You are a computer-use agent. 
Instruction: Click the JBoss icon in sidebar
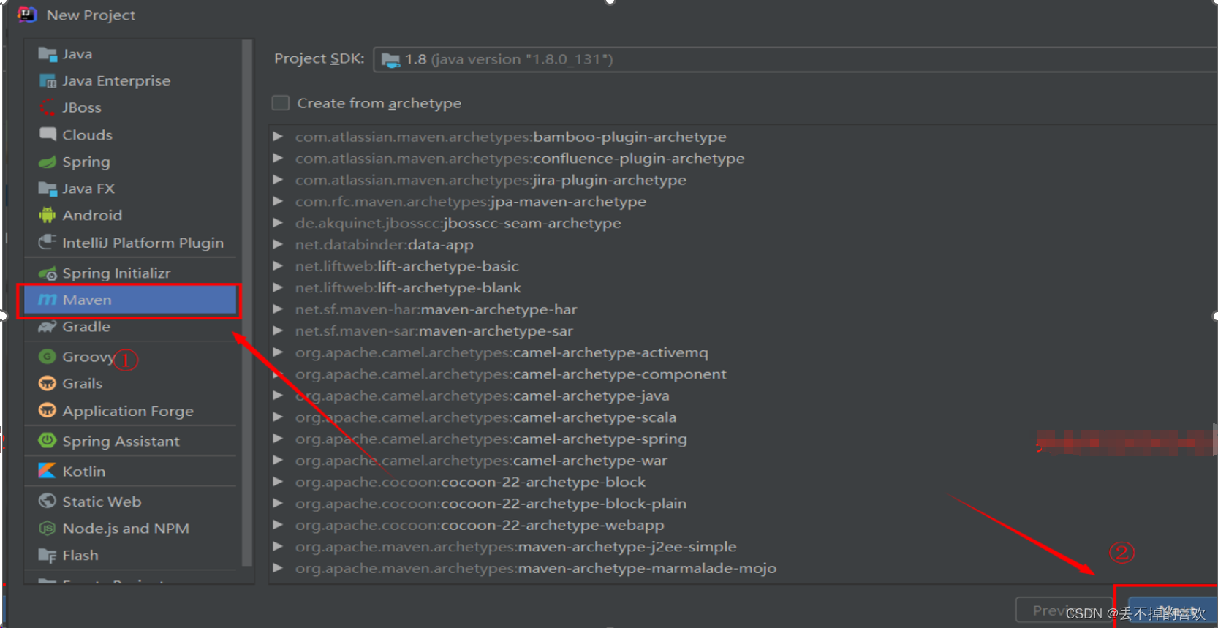[48, 107]
